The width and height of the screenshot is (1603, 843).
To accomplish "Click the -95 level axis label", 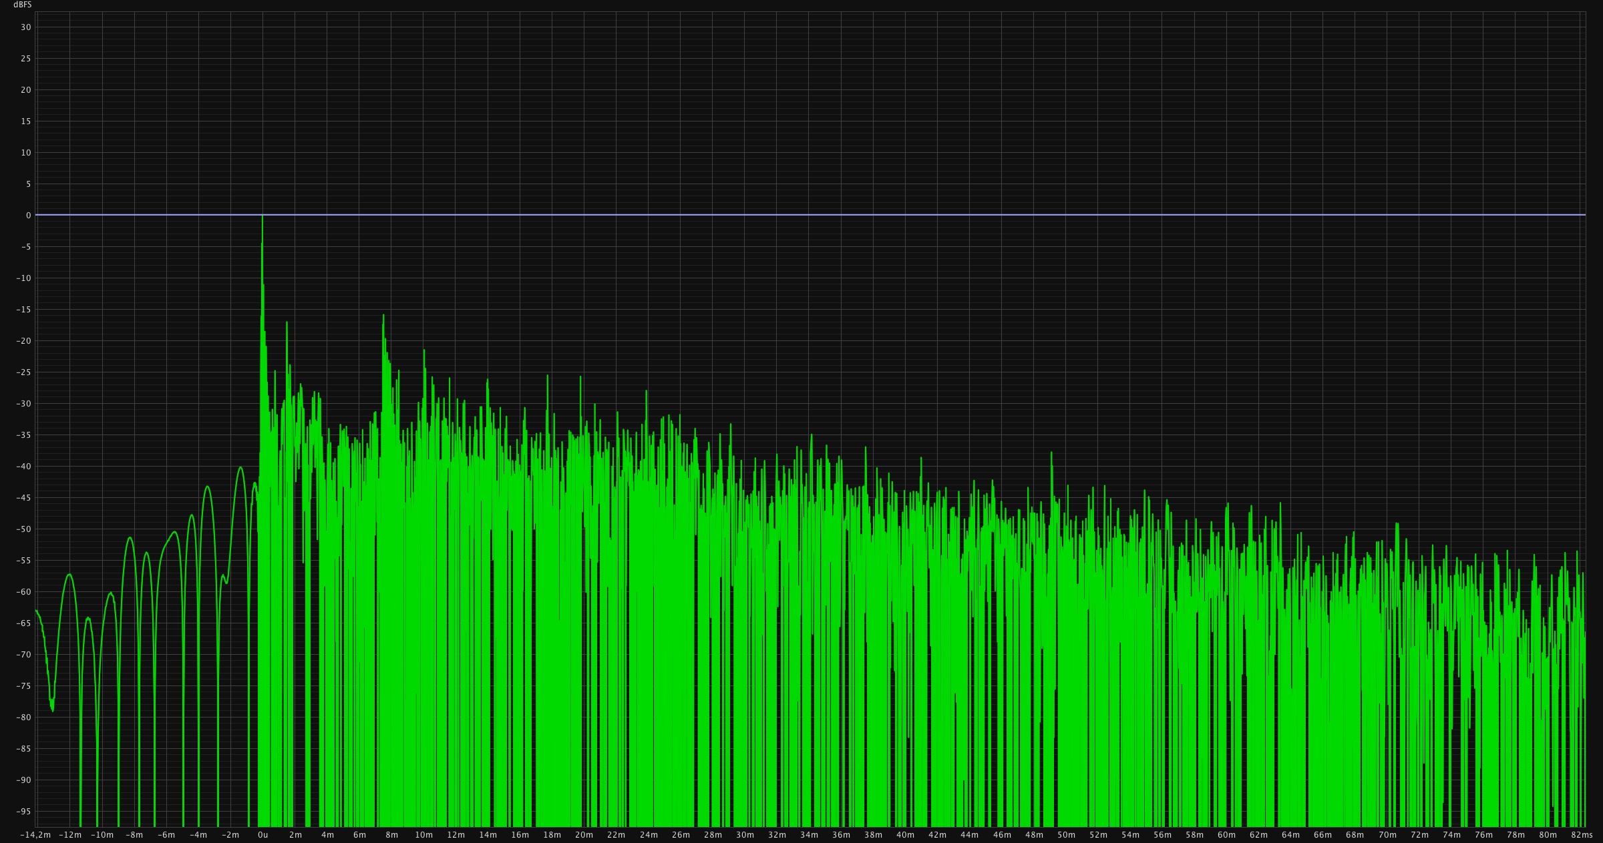I will click(x=24, y=811).
